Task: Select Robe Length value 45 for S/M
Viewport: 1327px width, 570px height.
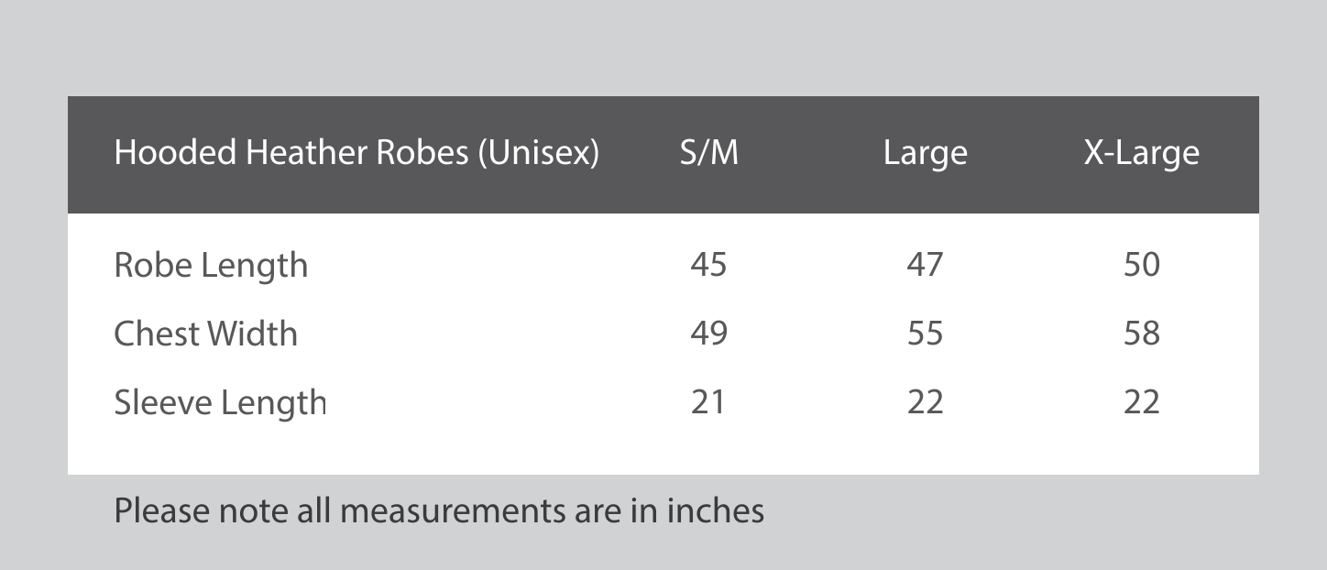Action: [x=708, y=265]
